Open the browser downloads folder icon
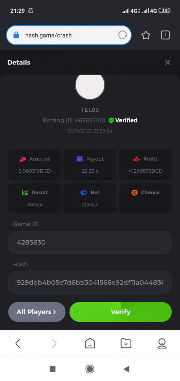This screenshot has width=180, height=381. [126, 343]
